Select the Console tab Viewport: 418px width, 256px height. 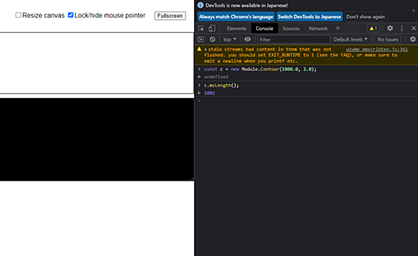coord(264,28)
